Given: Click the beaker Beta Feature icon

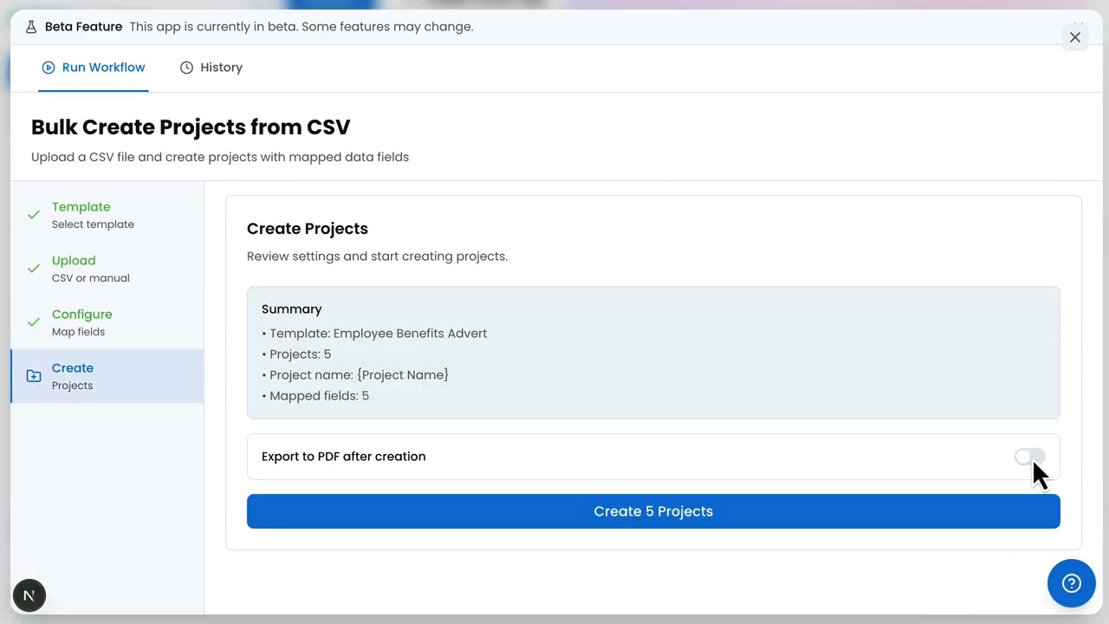Looking at the screenshot, I should (x=31, y=27).
